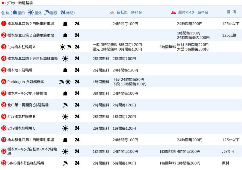Open Parking in 食彩館橋本 name
242x170 pixels.
(26, 82)
